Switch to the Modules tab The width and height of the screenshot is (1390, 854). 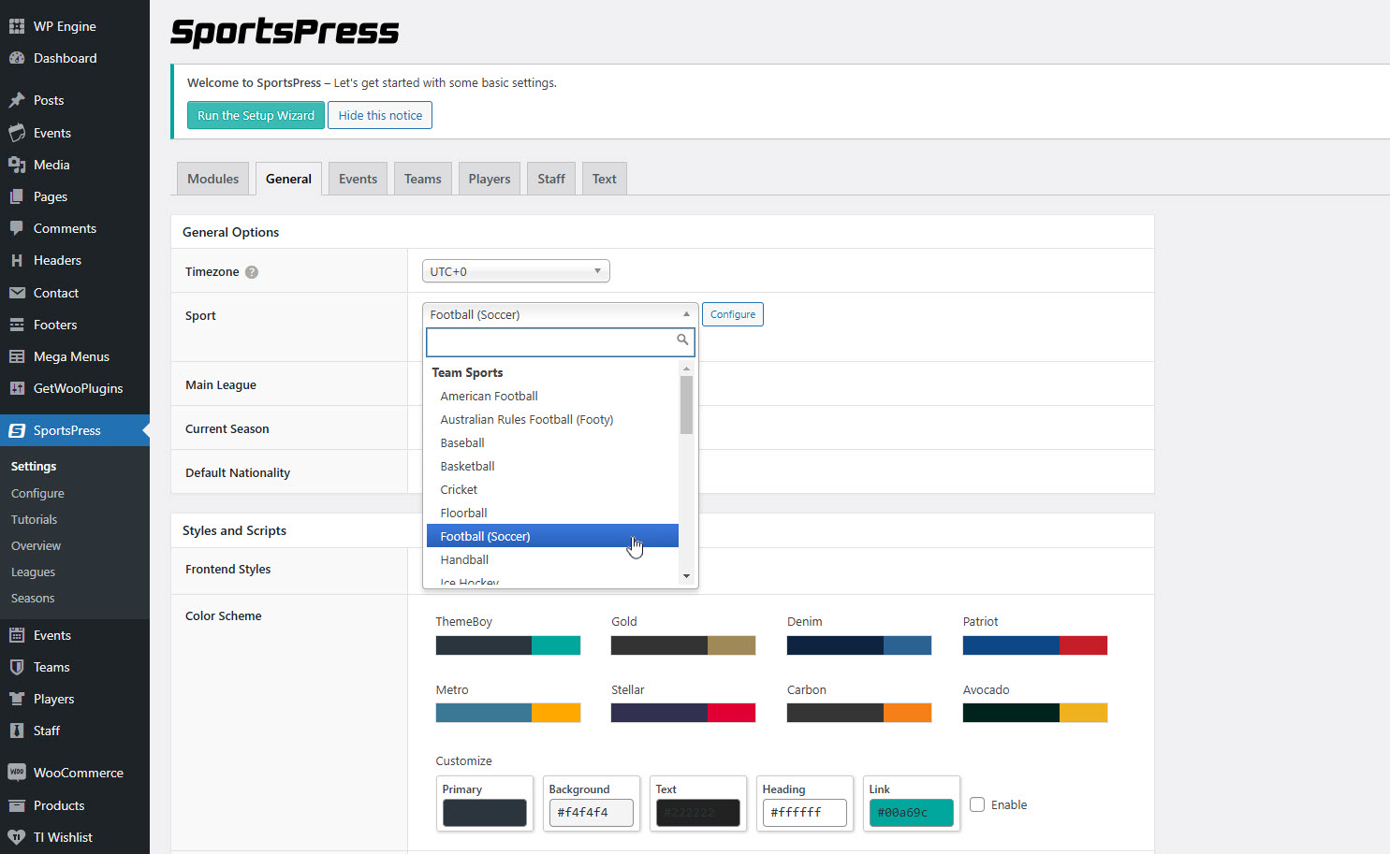click(213, 179)
